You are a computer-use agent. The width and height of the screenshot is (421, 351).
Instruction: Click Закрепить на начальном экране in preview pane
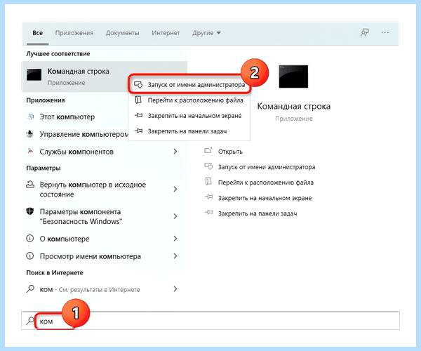[x=265, y=199]
